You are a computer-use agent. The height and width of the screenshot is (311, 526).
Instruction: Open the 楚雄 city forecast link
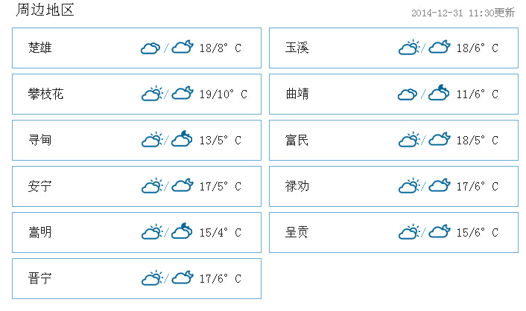40,48
